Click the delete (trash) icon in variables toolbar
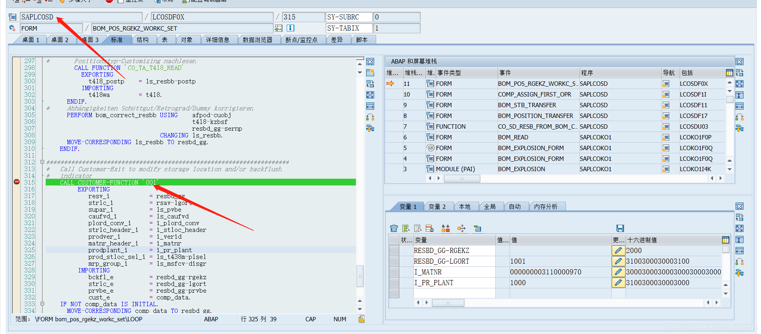Image resolution: width=761 pixels, height=334 pixels. pyautogui.click(x=394, y=228)
